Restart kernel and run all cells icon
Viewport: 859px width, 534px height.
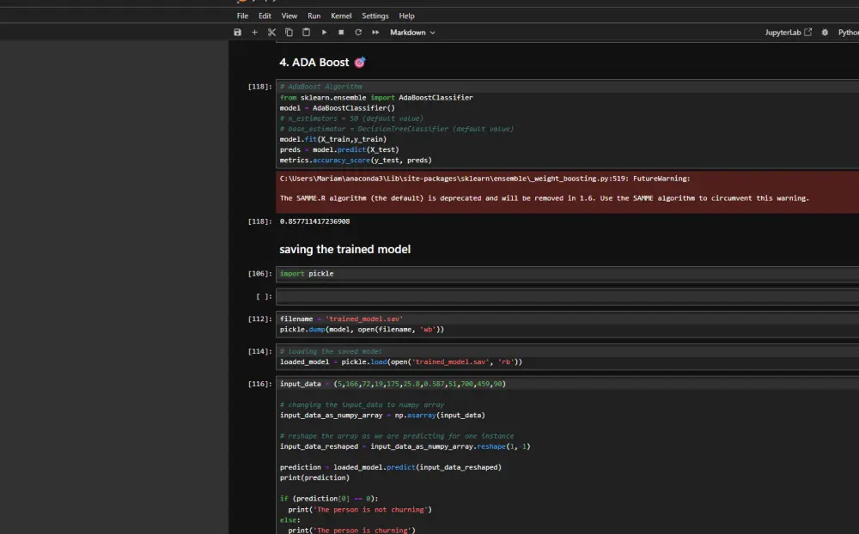(x=375, y=33)
